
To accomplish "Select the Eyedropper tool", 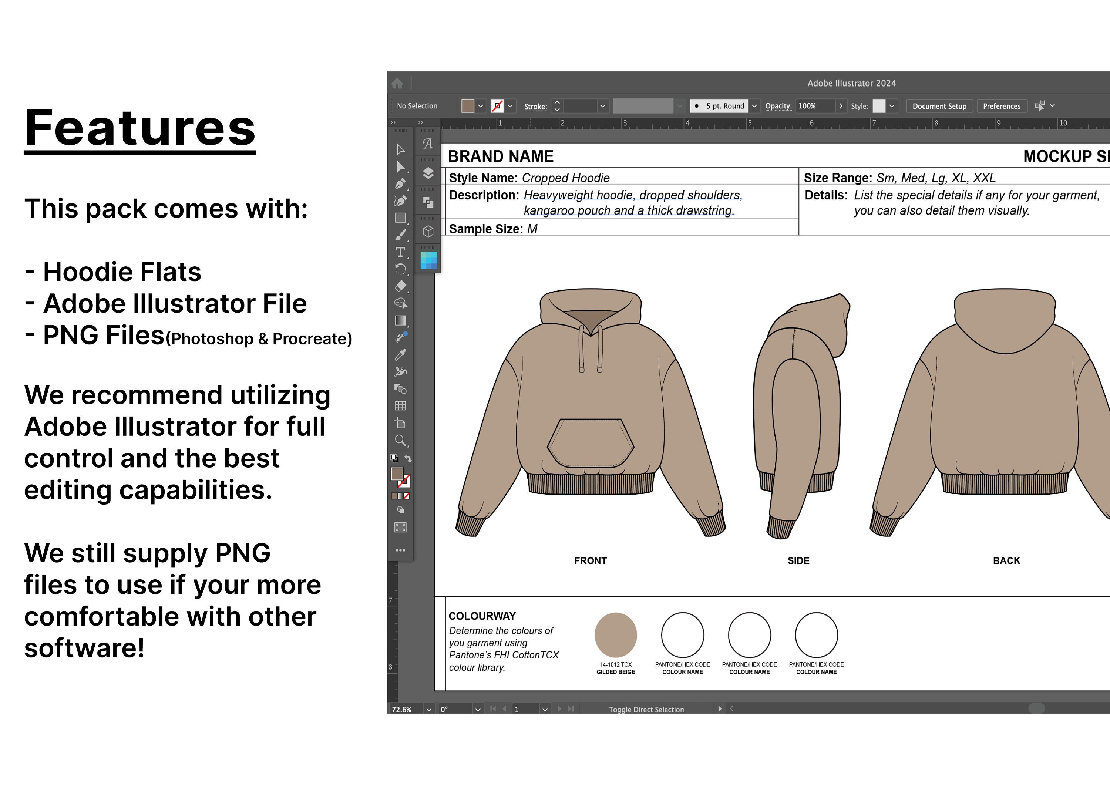I will tap(400, 354).
